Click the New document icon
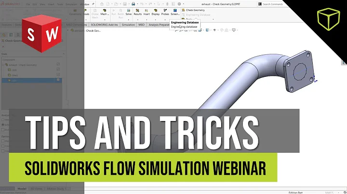The image size is (347, 194). pyautogui.click(x=108, y=4)
